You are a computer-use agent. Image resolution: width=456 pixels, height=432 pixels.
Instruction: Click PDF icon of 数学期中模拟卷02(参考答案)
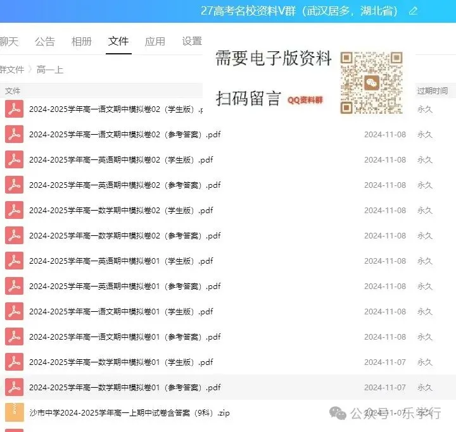pos(14,235)
